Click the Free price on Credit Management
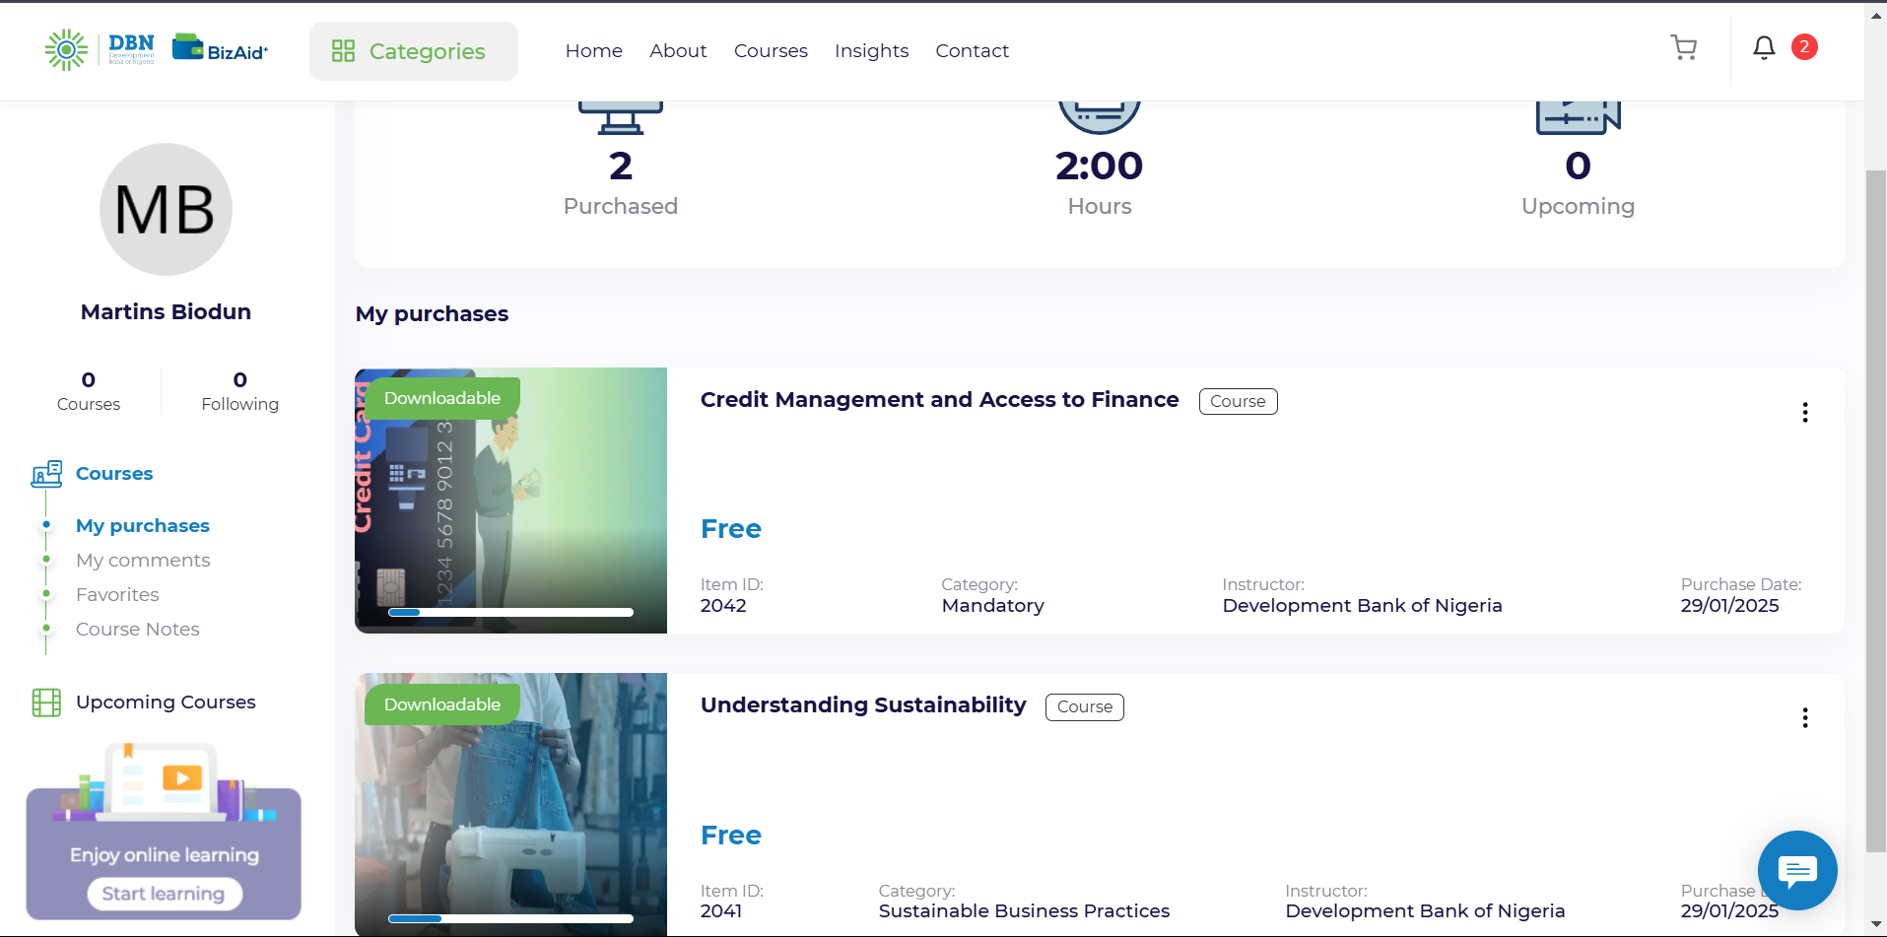1887x937 pixels. [x=731, y=529]
